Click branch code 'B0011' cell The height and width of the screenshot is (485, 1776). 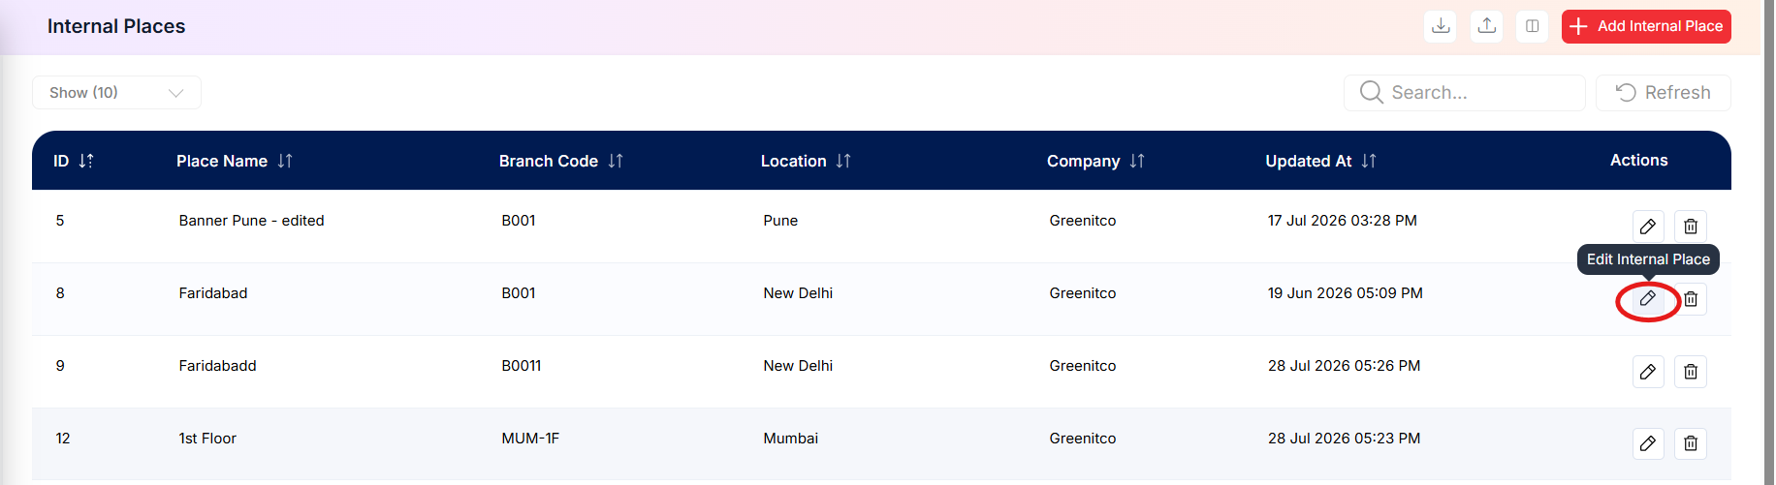pyautogui.click(x=522, y=366)
